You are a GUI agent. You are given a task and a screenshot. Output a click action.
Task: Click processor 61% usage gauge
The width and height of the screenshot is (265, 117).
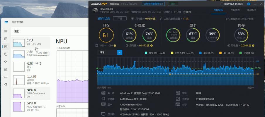[x=129, y=35]
